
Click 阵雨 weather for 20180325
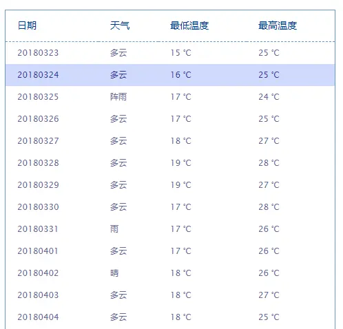118,97
